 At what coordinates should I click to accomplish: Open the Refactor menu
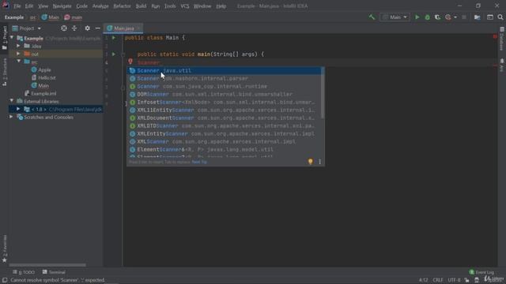[122, 6]
